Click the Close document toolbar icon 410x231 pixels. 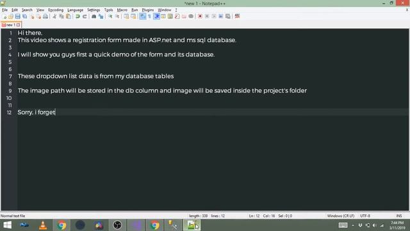pyautogui.click(x=32, y=16)
